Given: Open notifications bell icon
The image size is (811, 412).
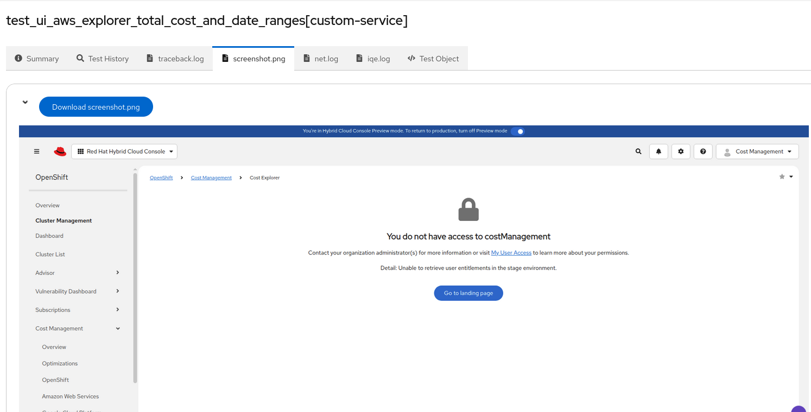Looking at the screenshot, I should click(x=658, y=151).
